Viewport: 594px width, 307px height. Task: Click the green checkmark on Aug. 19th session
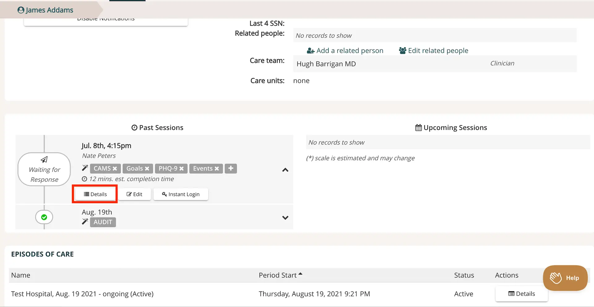tap(44, 217)
